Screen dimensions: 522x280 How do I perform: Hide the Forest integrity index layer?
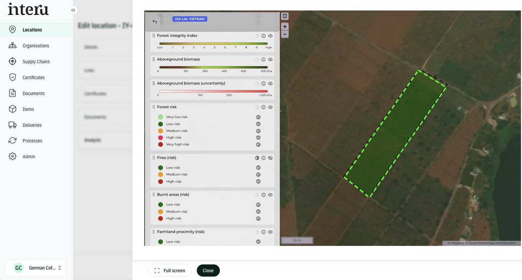[x=270, y=36]
